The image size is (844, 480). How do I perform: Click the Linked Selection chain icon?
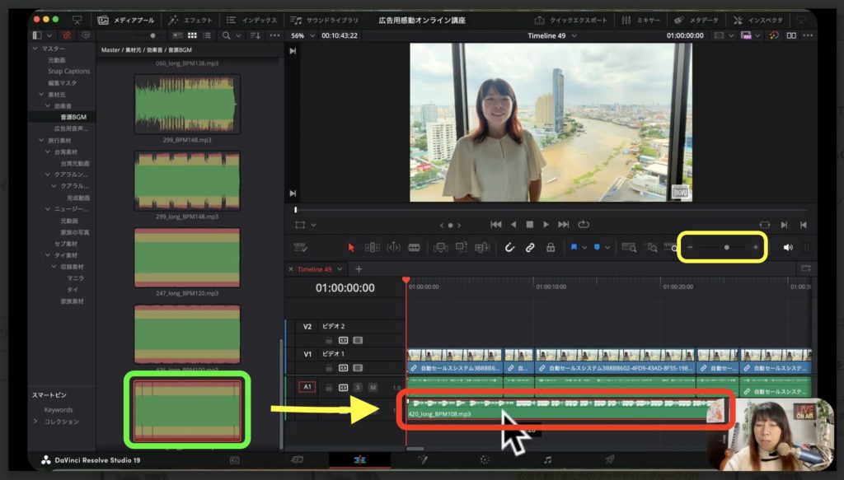click(530, 247)
